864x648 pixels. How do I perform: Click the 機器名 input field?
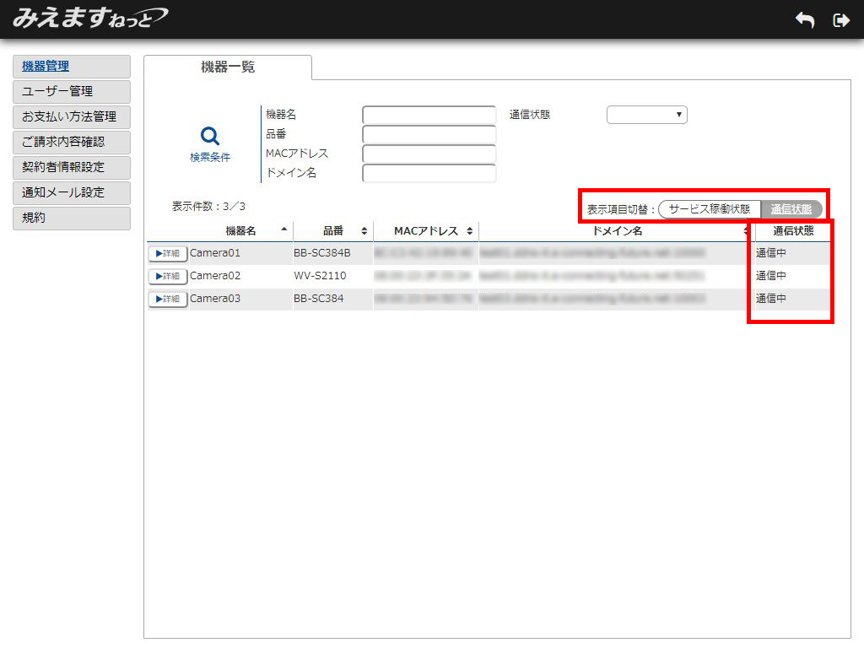(429, 114)
